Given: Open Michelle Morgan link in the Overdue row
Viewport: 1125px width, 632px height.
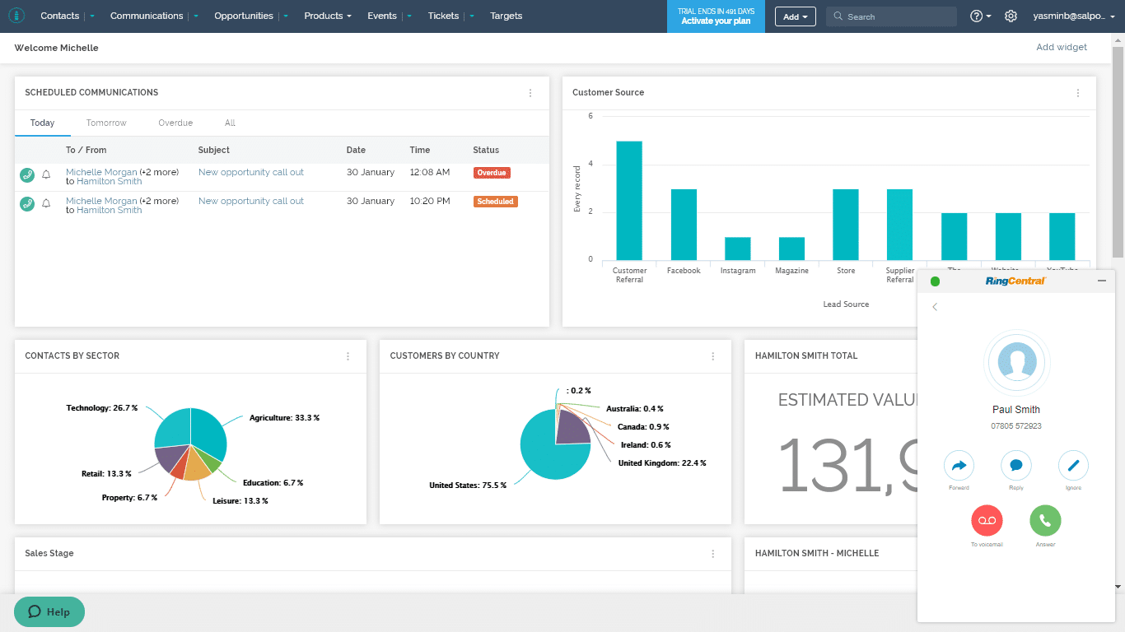Looking at the screenshot, I should (101, 172).
